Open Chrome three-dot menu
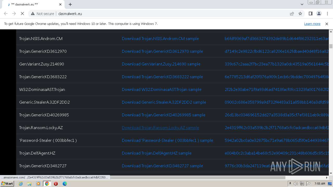 [x=327, y=14]
